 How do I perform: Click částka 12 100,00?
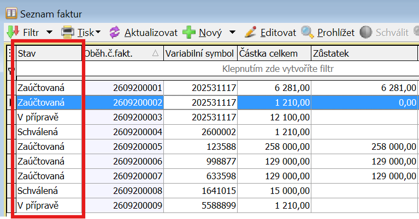point(290,117)
